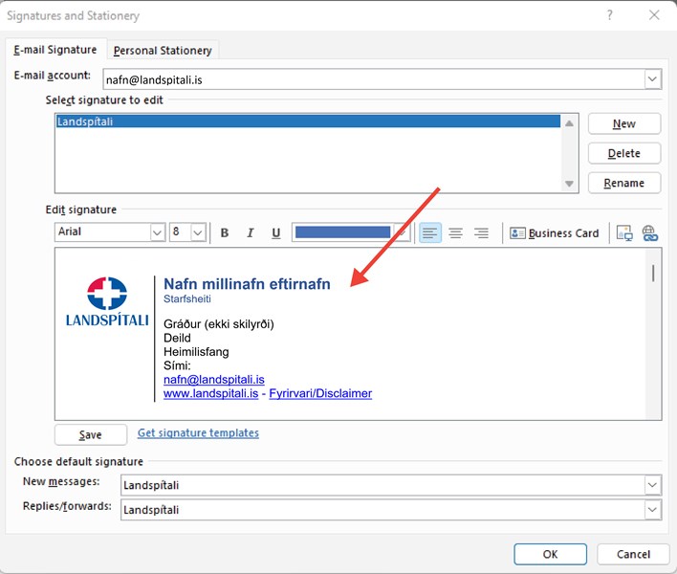Click the blue font color swatch
Image resolution: width=677 pixels, height=574 pixels.
coord(342,232)
